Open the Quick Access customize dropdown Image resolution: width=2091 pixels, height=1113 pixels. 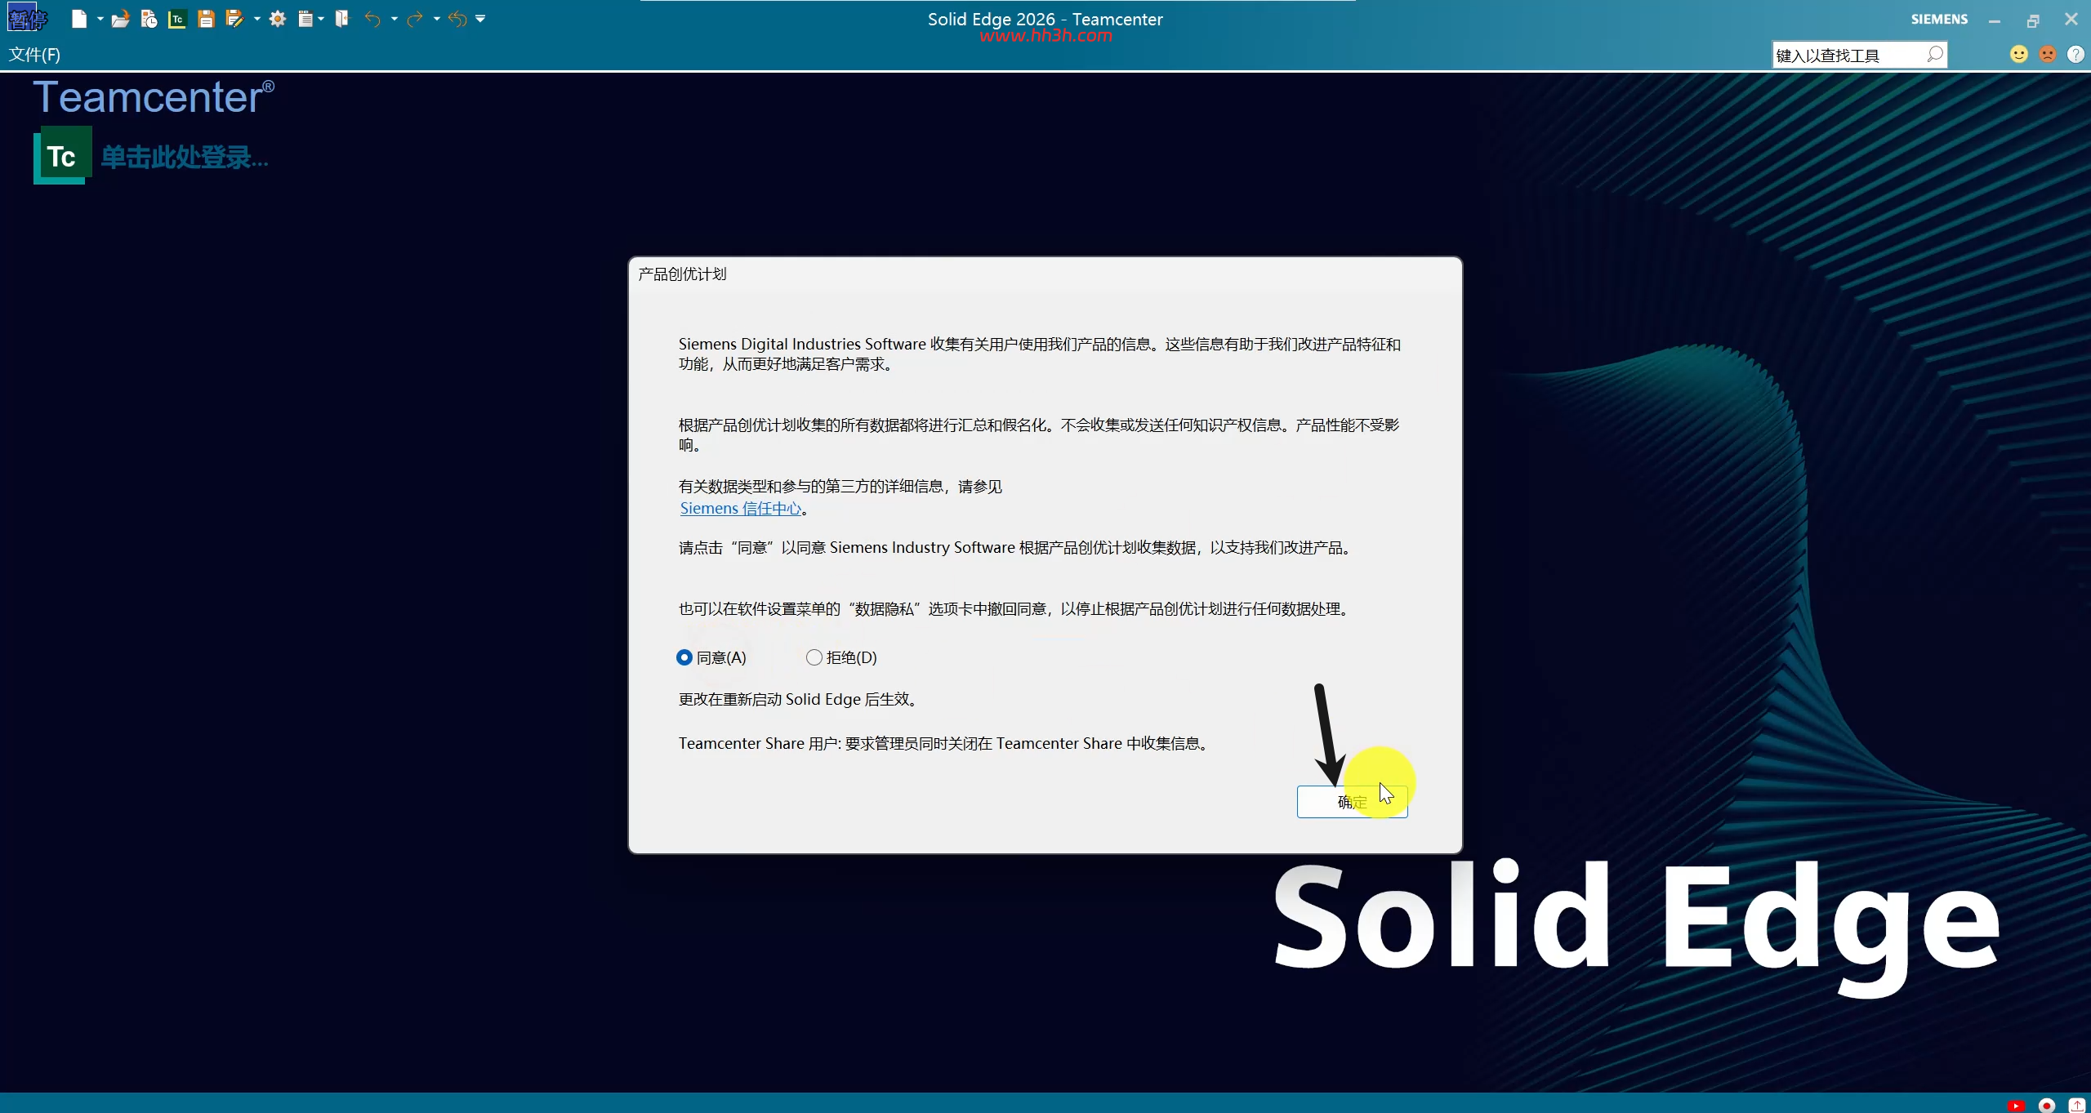[480, 19]
